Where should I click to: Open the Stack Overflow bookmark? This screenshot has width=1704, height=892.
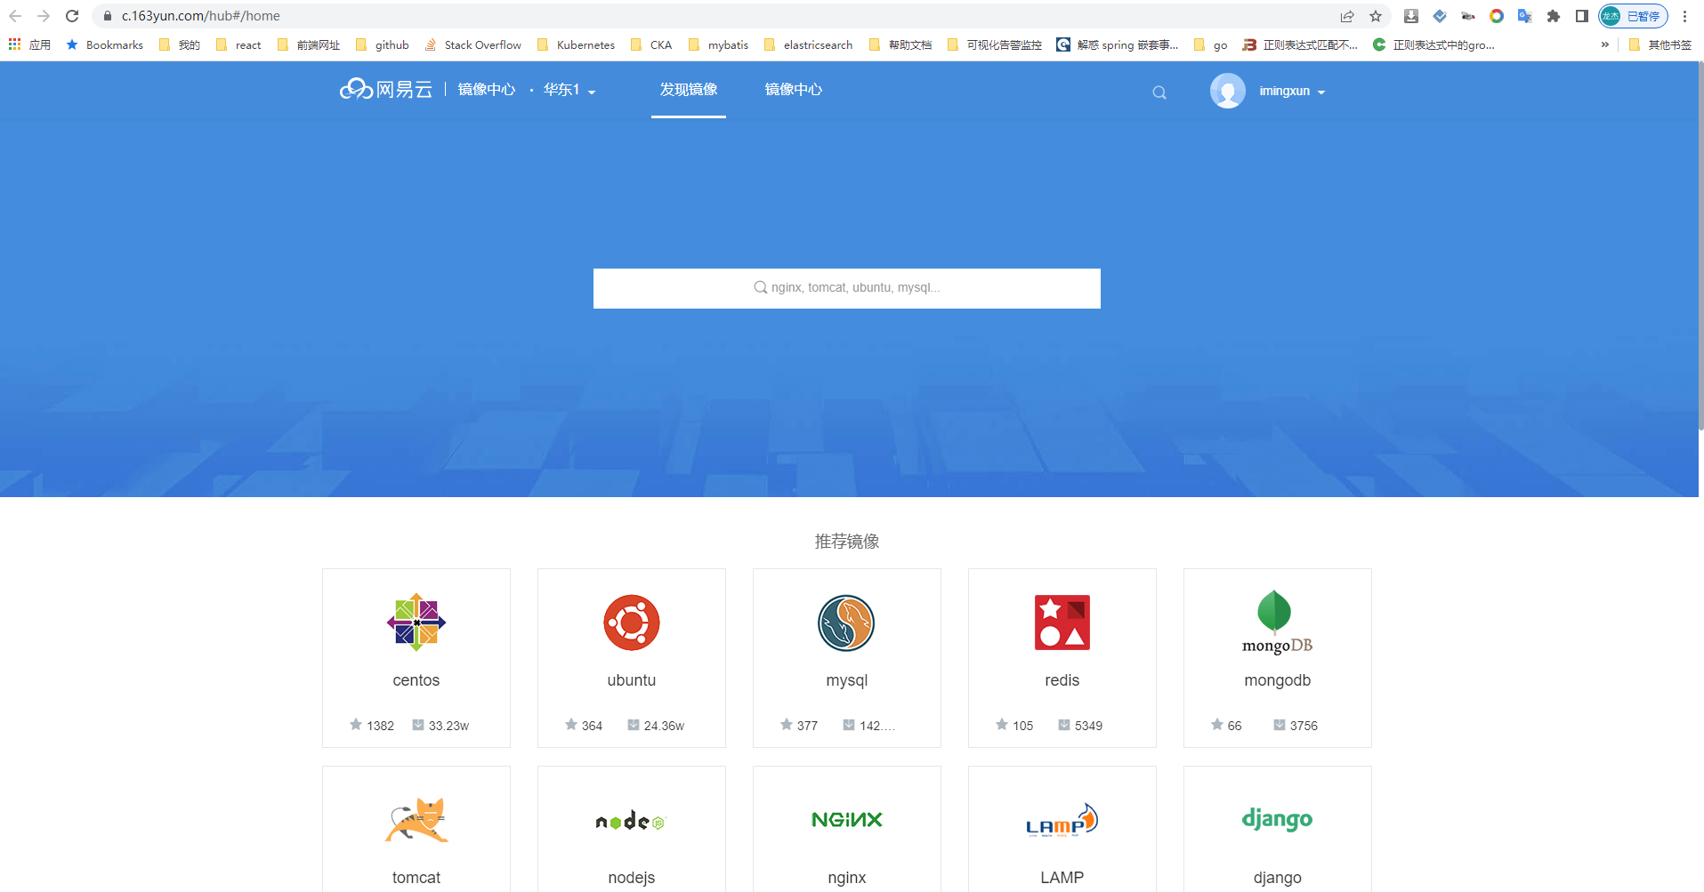pyautogui.click(x=473, y=44)
